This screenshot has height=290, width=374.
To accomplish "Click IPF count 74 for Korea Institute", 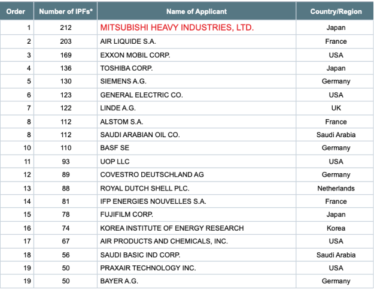I will point(66,228).
